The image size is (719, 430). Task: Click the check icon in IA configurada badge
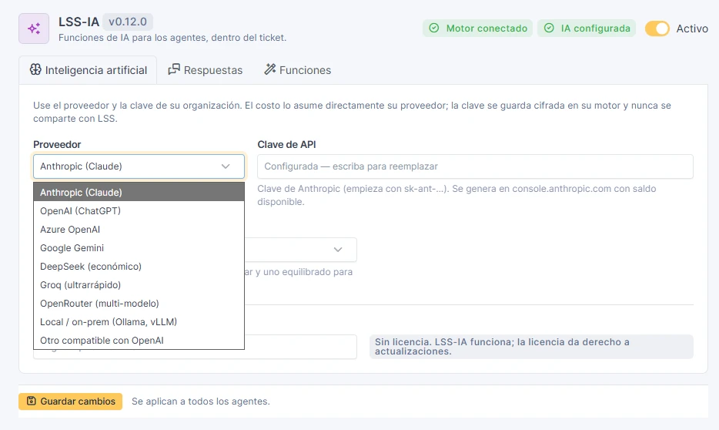tap(549, 28)
